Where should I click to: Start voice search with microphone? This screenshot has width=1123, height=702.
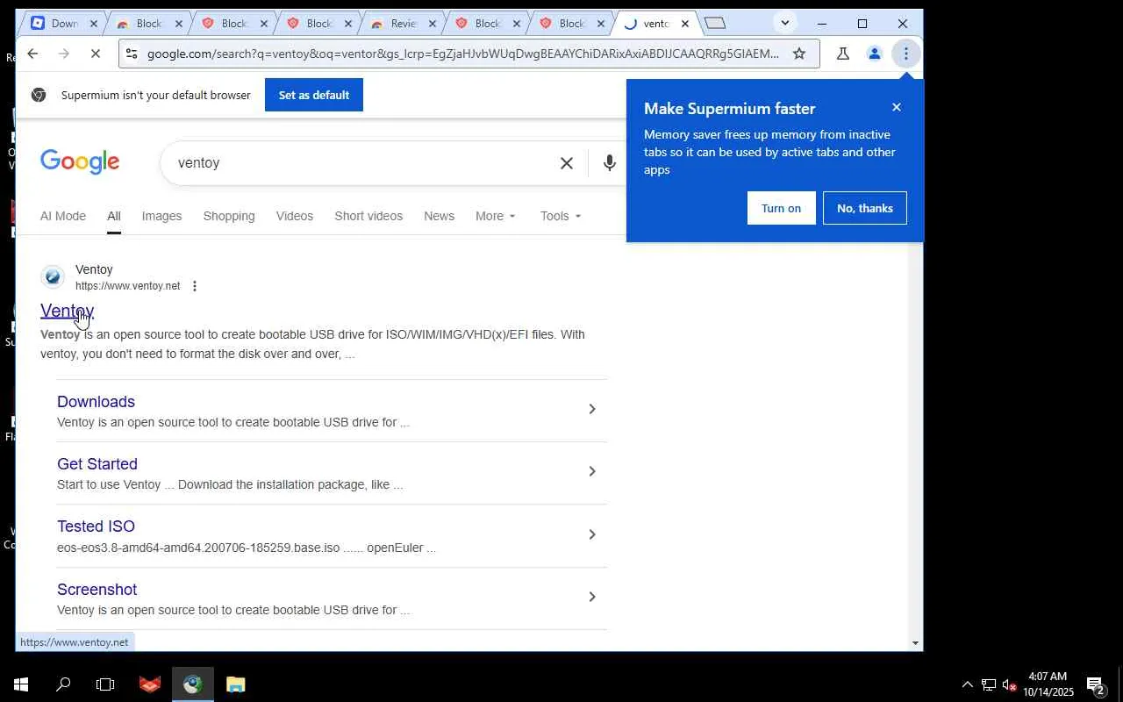tap(610, 162)
